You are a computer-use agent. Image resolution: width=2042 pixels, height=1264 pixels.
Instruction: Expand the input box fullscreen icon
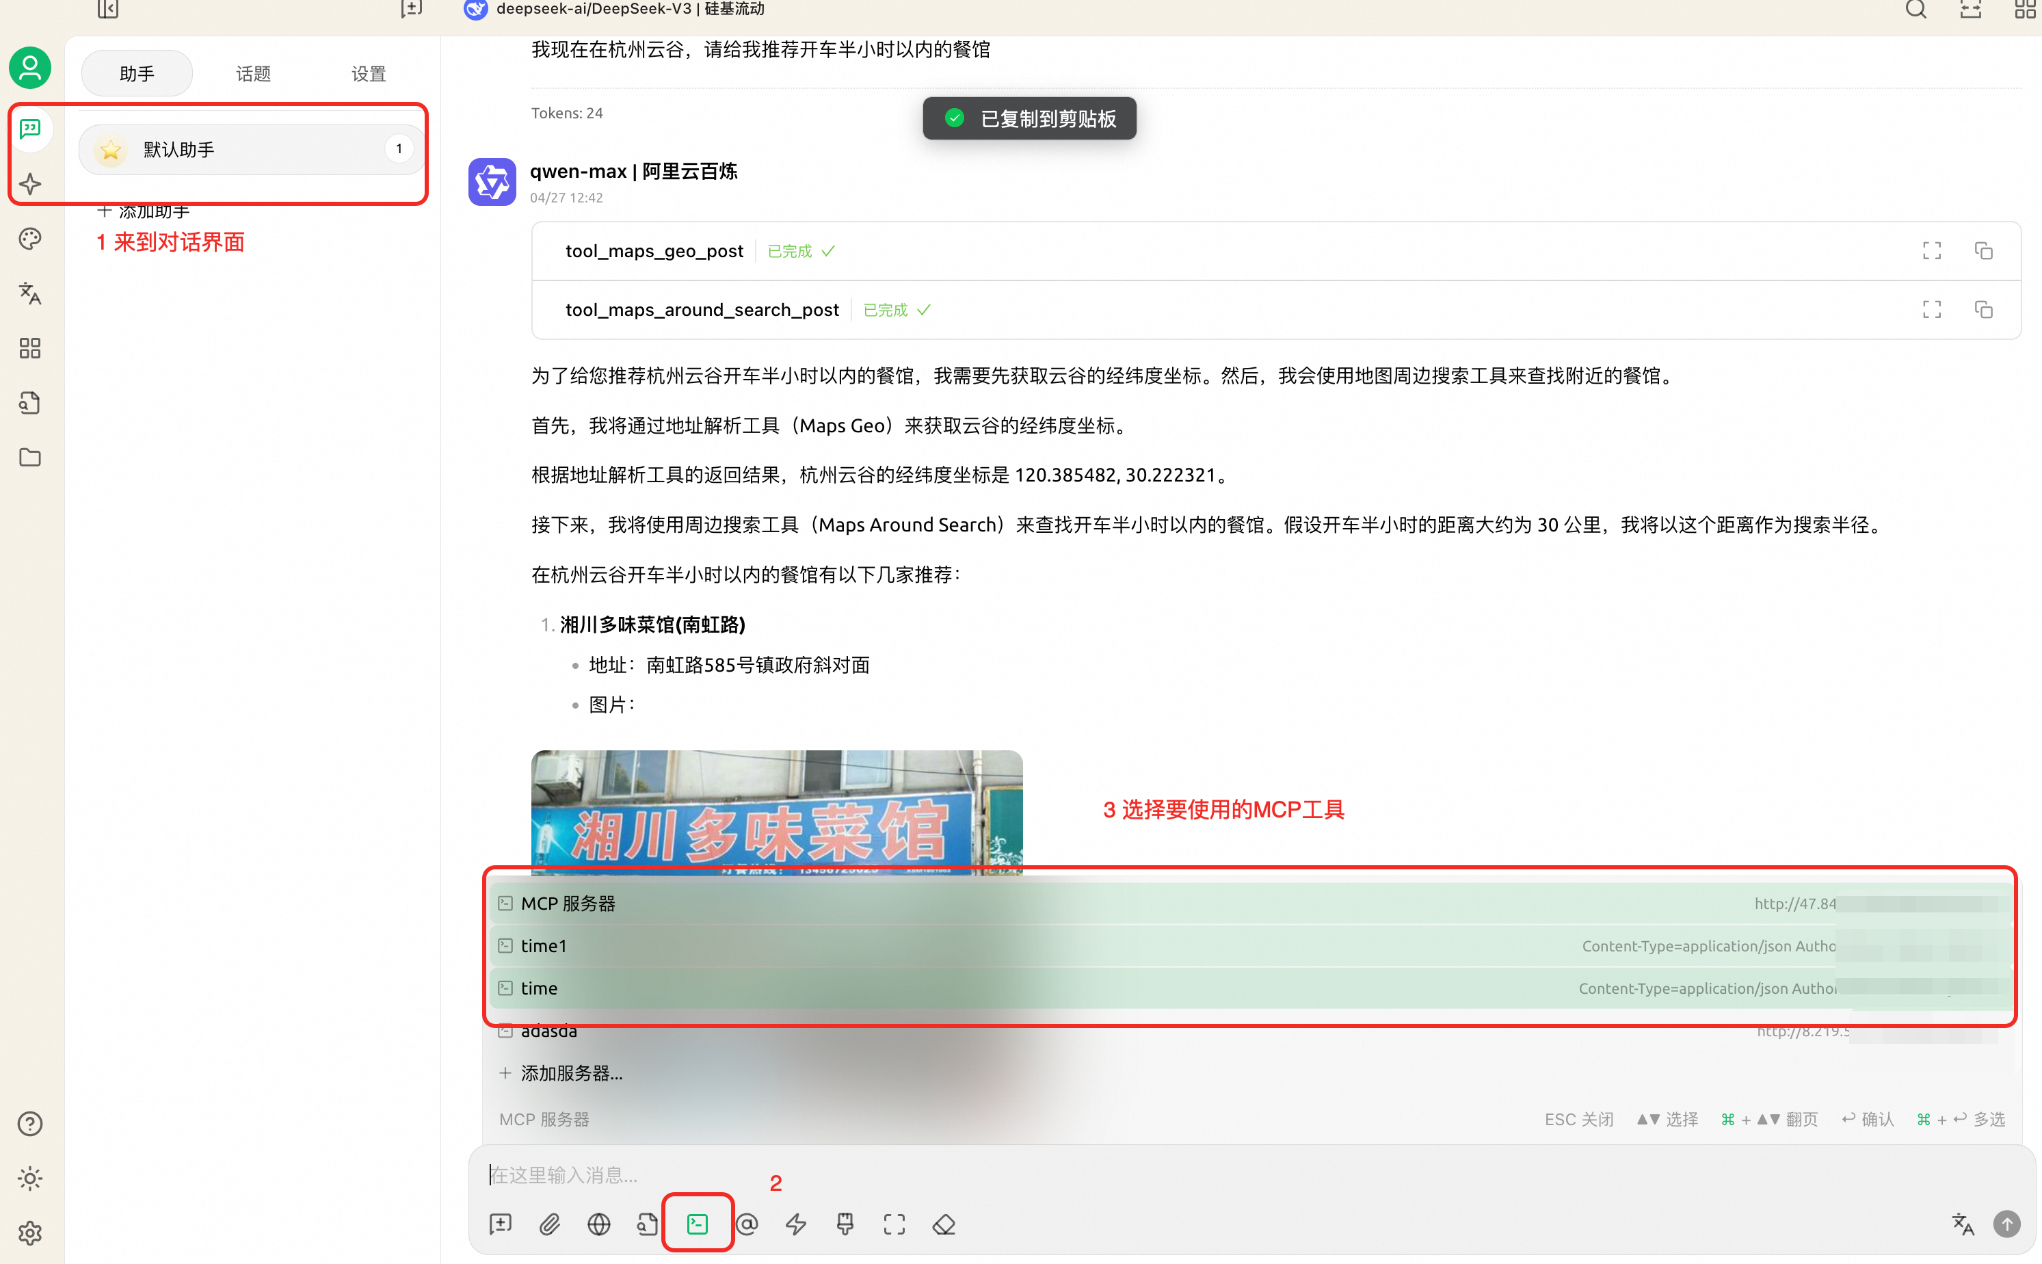(x=894, y=1224)
